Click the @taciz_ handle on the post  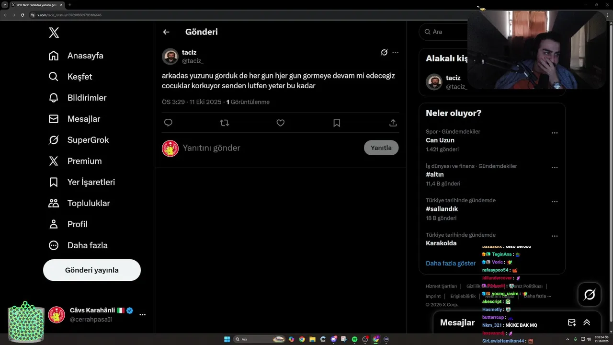pyautogui.click(x=193, y=61)
